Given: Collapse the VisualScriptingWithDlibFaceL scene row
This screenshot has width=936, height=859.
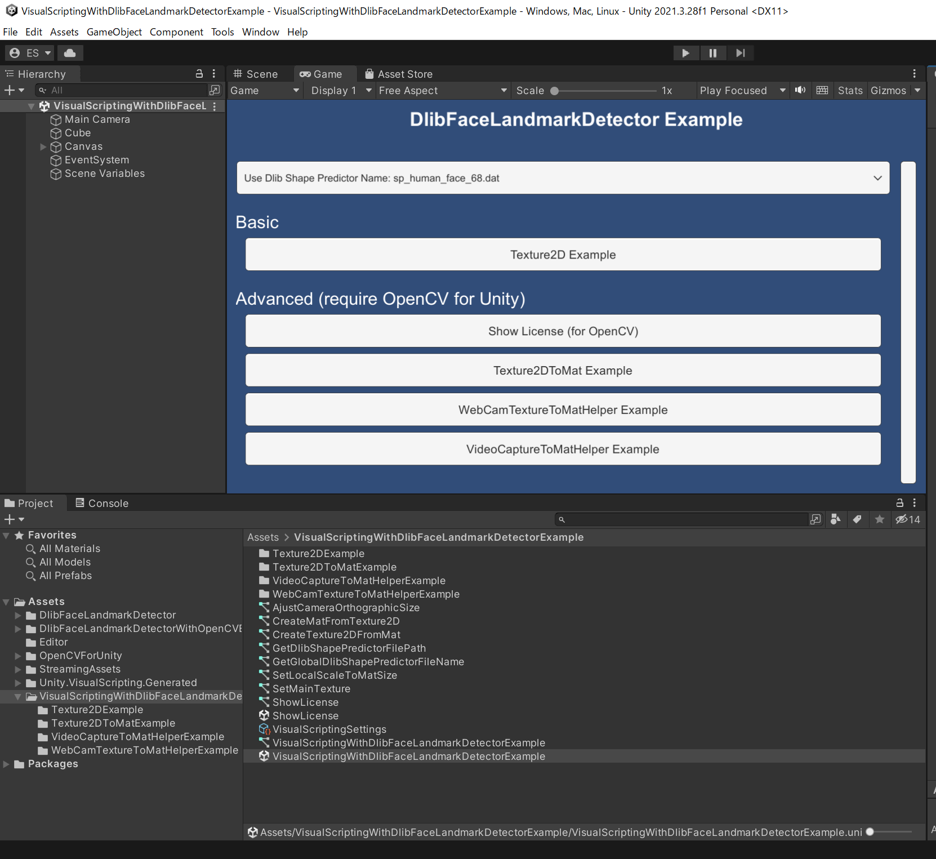Looking at the screenshot, I should click(32, 106).
